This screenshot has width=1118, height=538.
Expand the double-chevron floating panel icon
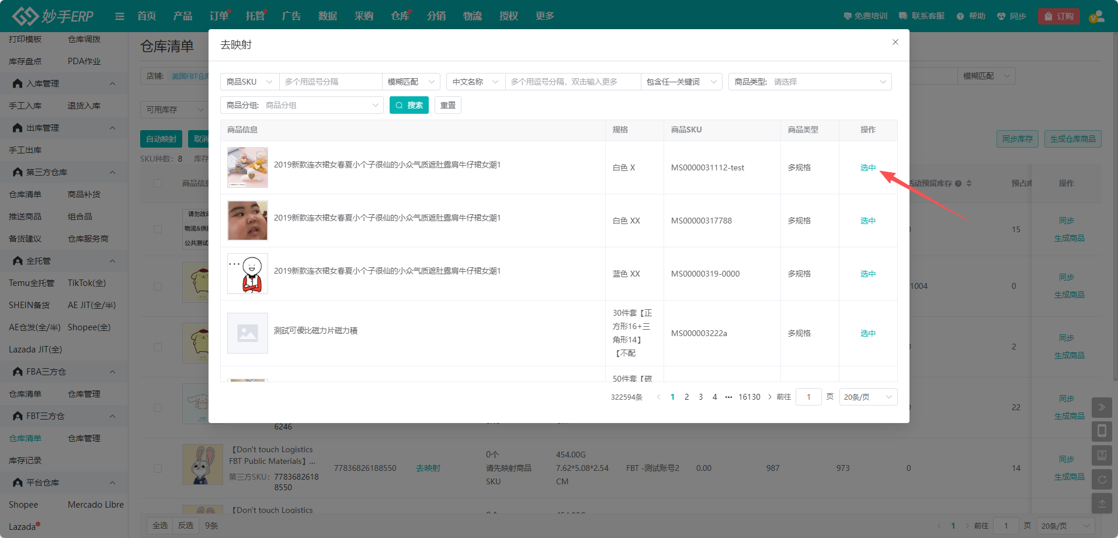click(x=1101, y=407)
